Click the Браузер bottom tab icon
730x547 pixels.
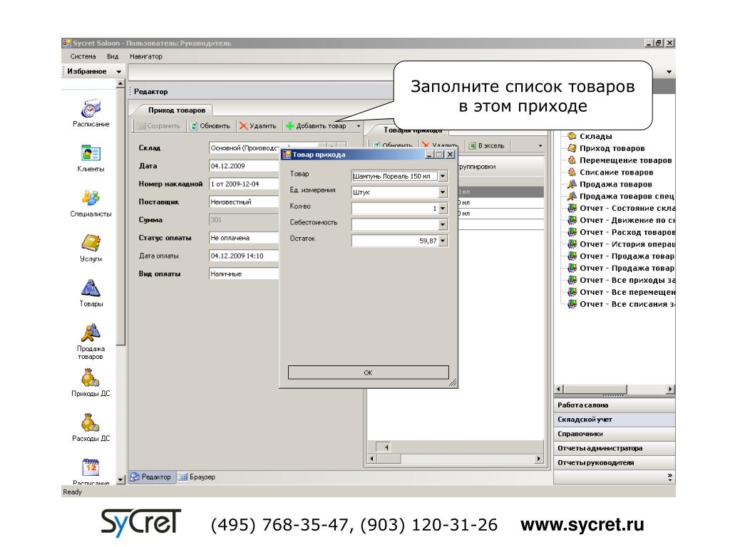(183, 476)
